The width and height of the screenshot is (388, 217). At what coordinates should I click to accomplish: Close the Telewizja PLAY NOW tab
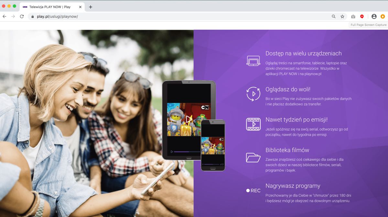point(81,7)
